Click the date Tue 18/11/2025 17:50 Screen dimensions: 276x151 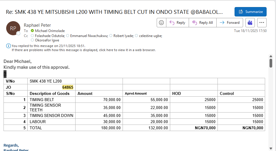(250, 31)
